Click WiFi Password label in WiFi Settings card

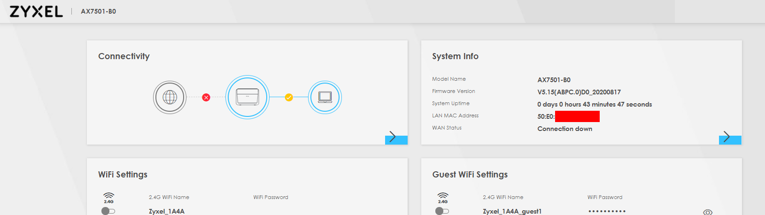coord(270,197)
